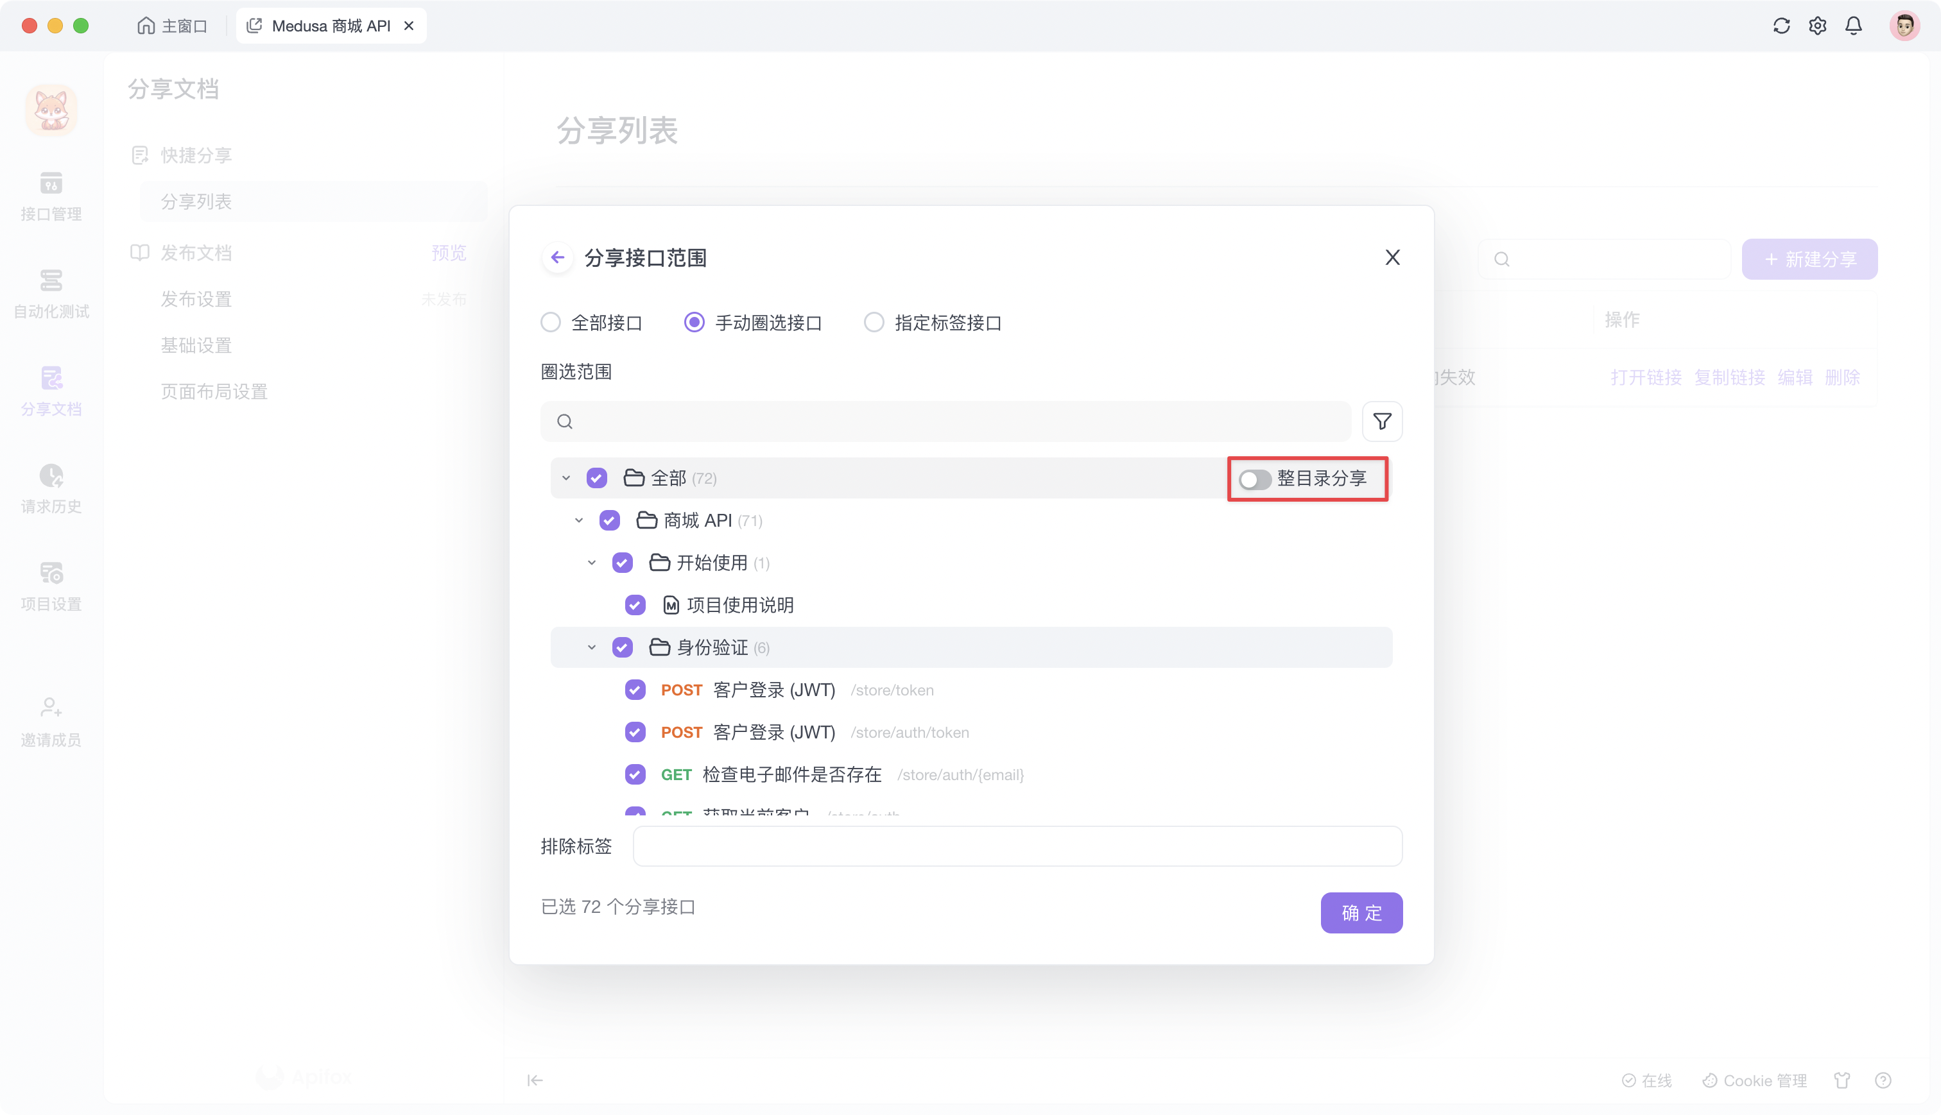
Task: Click the 排除标签 input field
Action: coord(1017,846)
